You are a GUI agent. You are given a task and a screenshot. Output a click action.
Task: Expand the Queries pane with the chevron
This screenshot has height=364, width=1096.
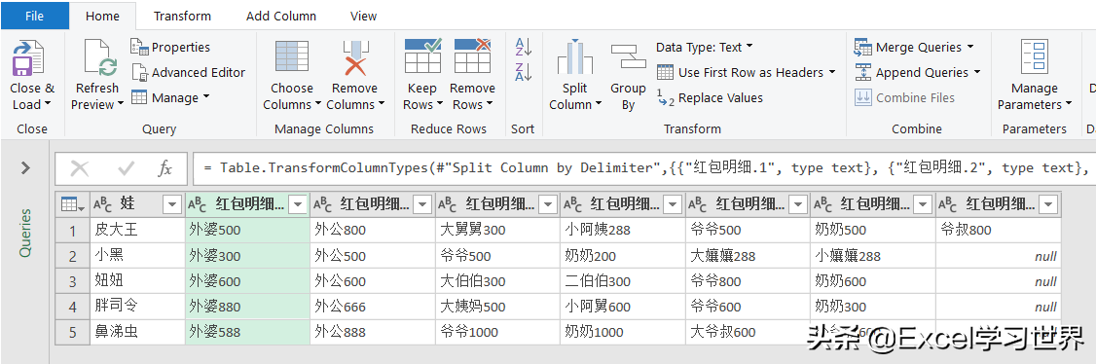26,167
